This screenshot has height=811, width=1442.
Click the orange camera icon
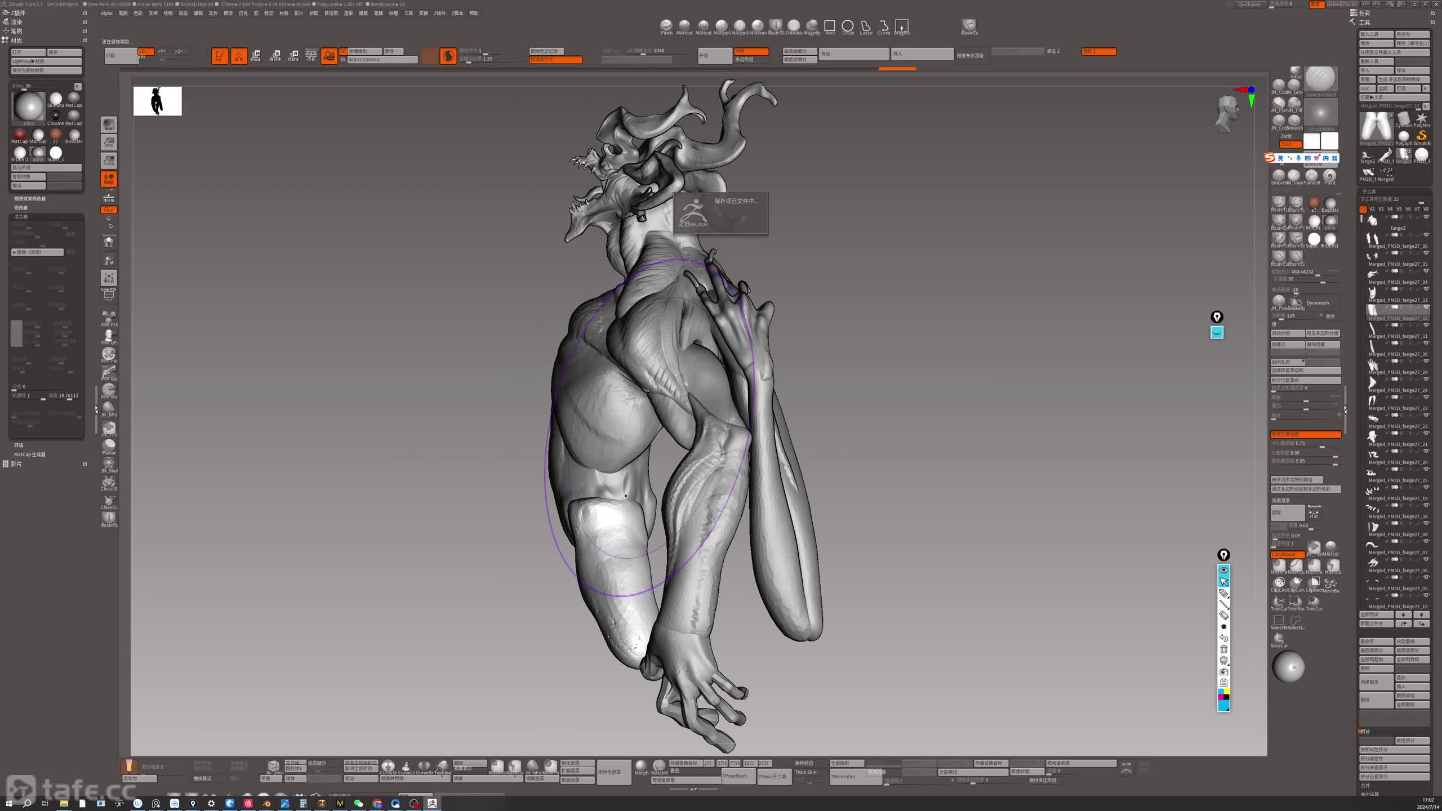[x=329, y=56]
